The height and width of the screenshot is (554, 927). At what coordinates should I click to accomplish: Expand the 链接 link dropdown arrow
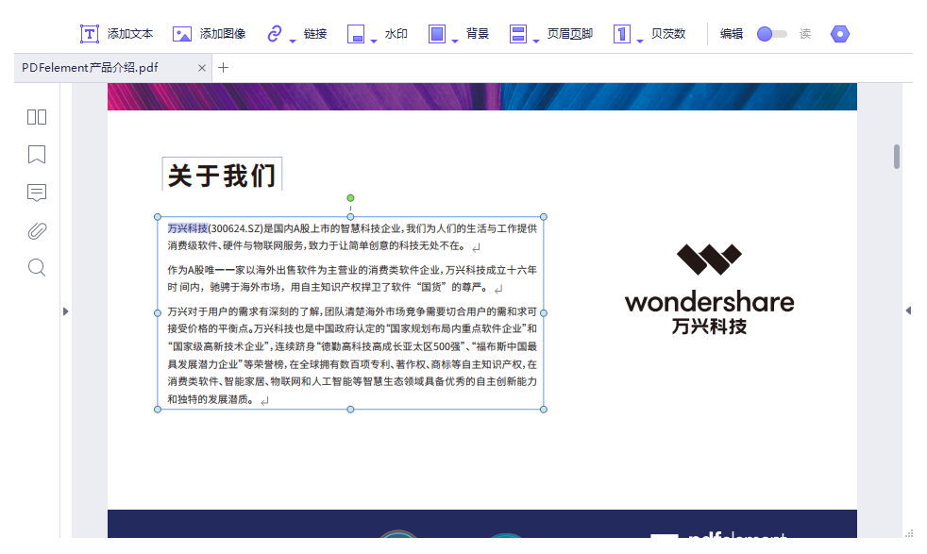pyautogui.click(x=290, y=39)
